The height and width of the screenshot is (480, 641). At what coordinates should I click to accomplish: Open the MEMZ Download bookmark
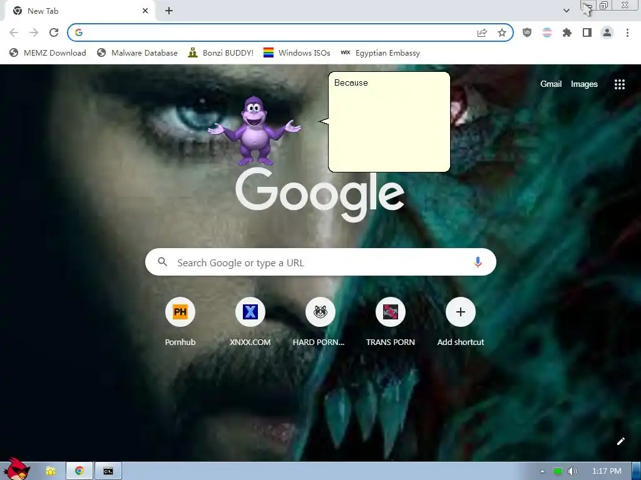click(48, 52)
